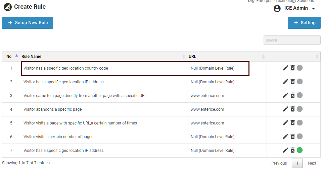Open the Setting button
The image size is (322, 178).
(x=304, y=23)
